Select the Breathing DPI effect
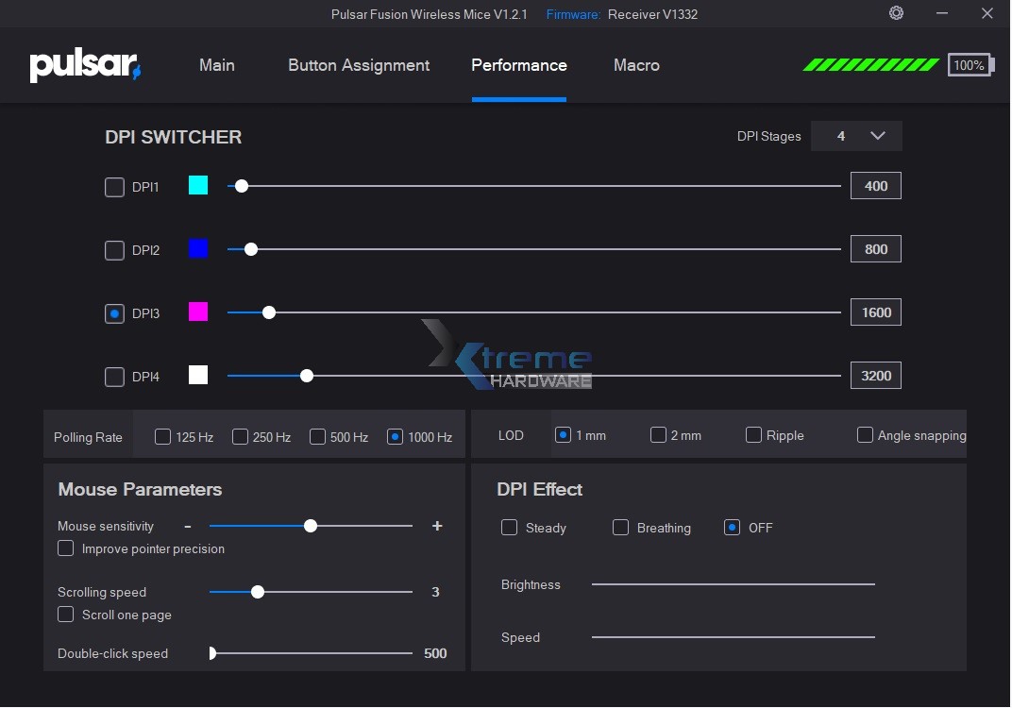Screen dimensions: 1012x708 (x=620, y=528)
